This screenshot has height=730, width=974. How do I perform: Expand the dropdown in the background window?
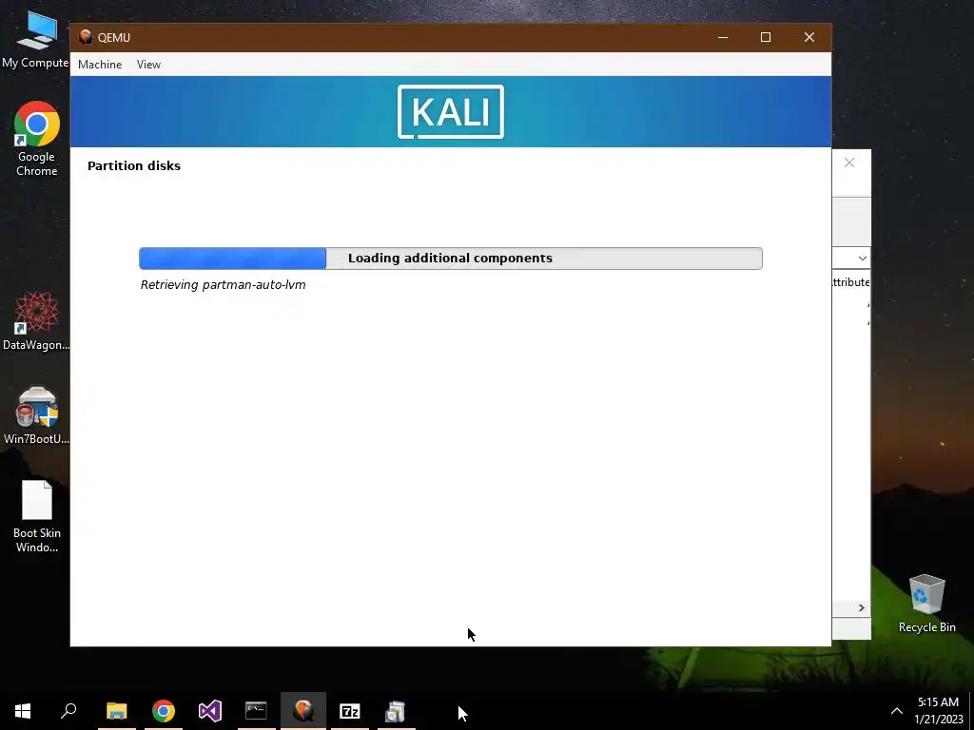pos(862,259)
